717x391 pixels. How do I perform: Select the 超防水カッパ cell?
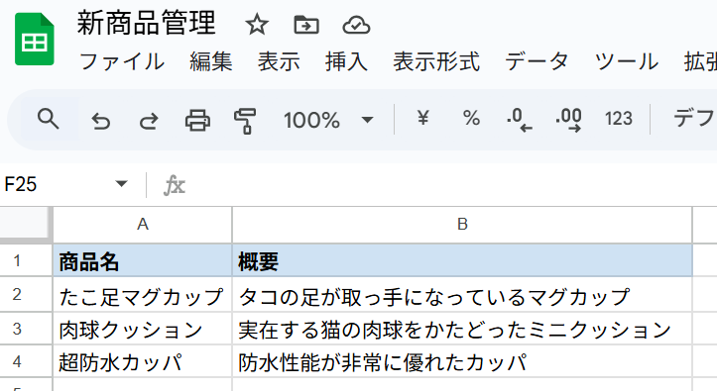pos(143,361)
